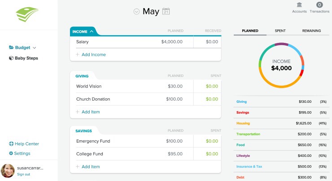Open the Settings gear icon
Screen dimensions: 332x181
(11, 153)
